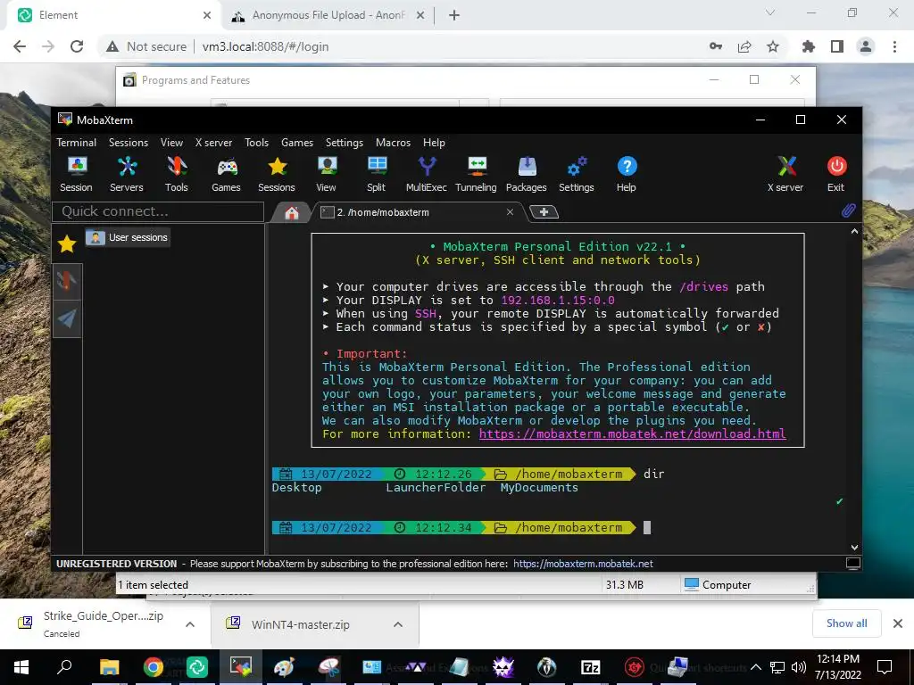Select the home tab icon
Viewport: 914px width, 685px height.
[292, 212]
